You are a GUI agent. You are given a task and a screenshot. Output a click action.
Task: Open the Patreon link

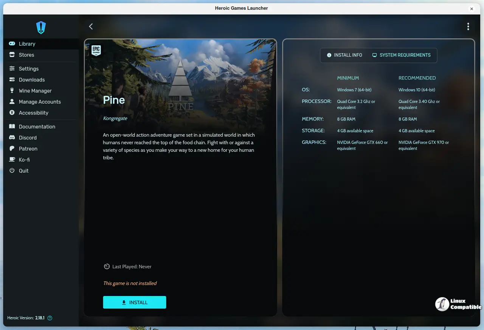(28, 148)
